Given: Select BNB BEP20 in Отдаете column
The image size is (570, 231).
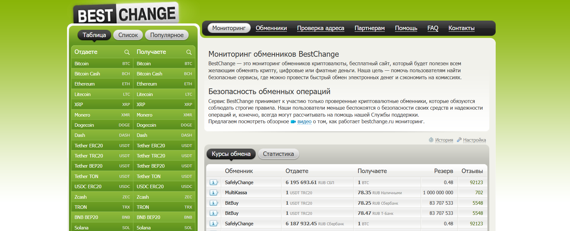Looking at the screenshot, I should click(102, 217).
